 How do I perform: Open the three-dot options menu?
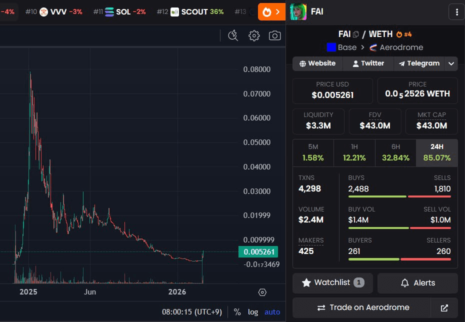[x=456, y=11]
